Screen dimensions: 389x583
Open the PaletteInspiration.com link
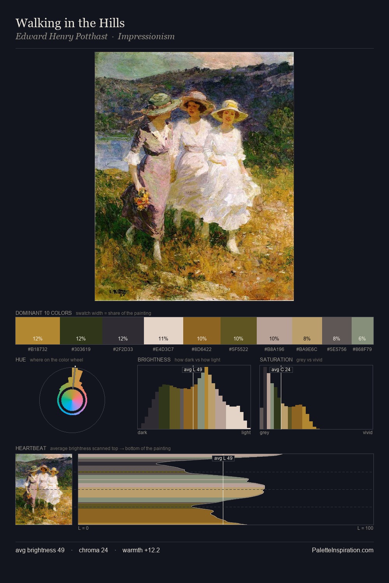click(343, 550)
